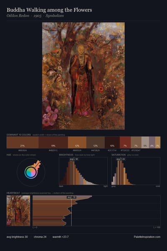
Task: Click the 'grey' axis label under saturation
Action: click(113, 186)
